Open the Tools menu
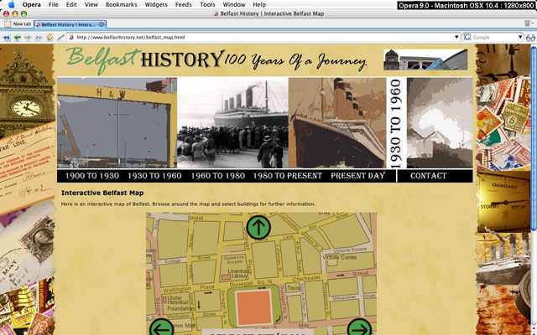The height and width of the screenshot is (335, 537). 207,4
